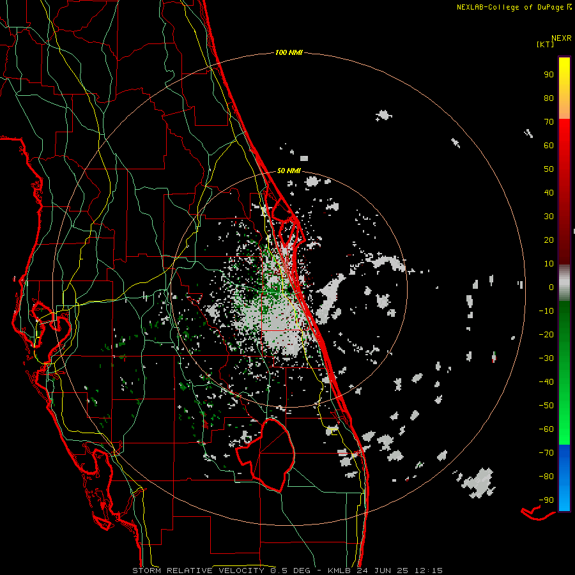The height and width of the screenshot is (575, 575).
Task: Pick the -10 value on the velocity scale
Action: point(546,311)
